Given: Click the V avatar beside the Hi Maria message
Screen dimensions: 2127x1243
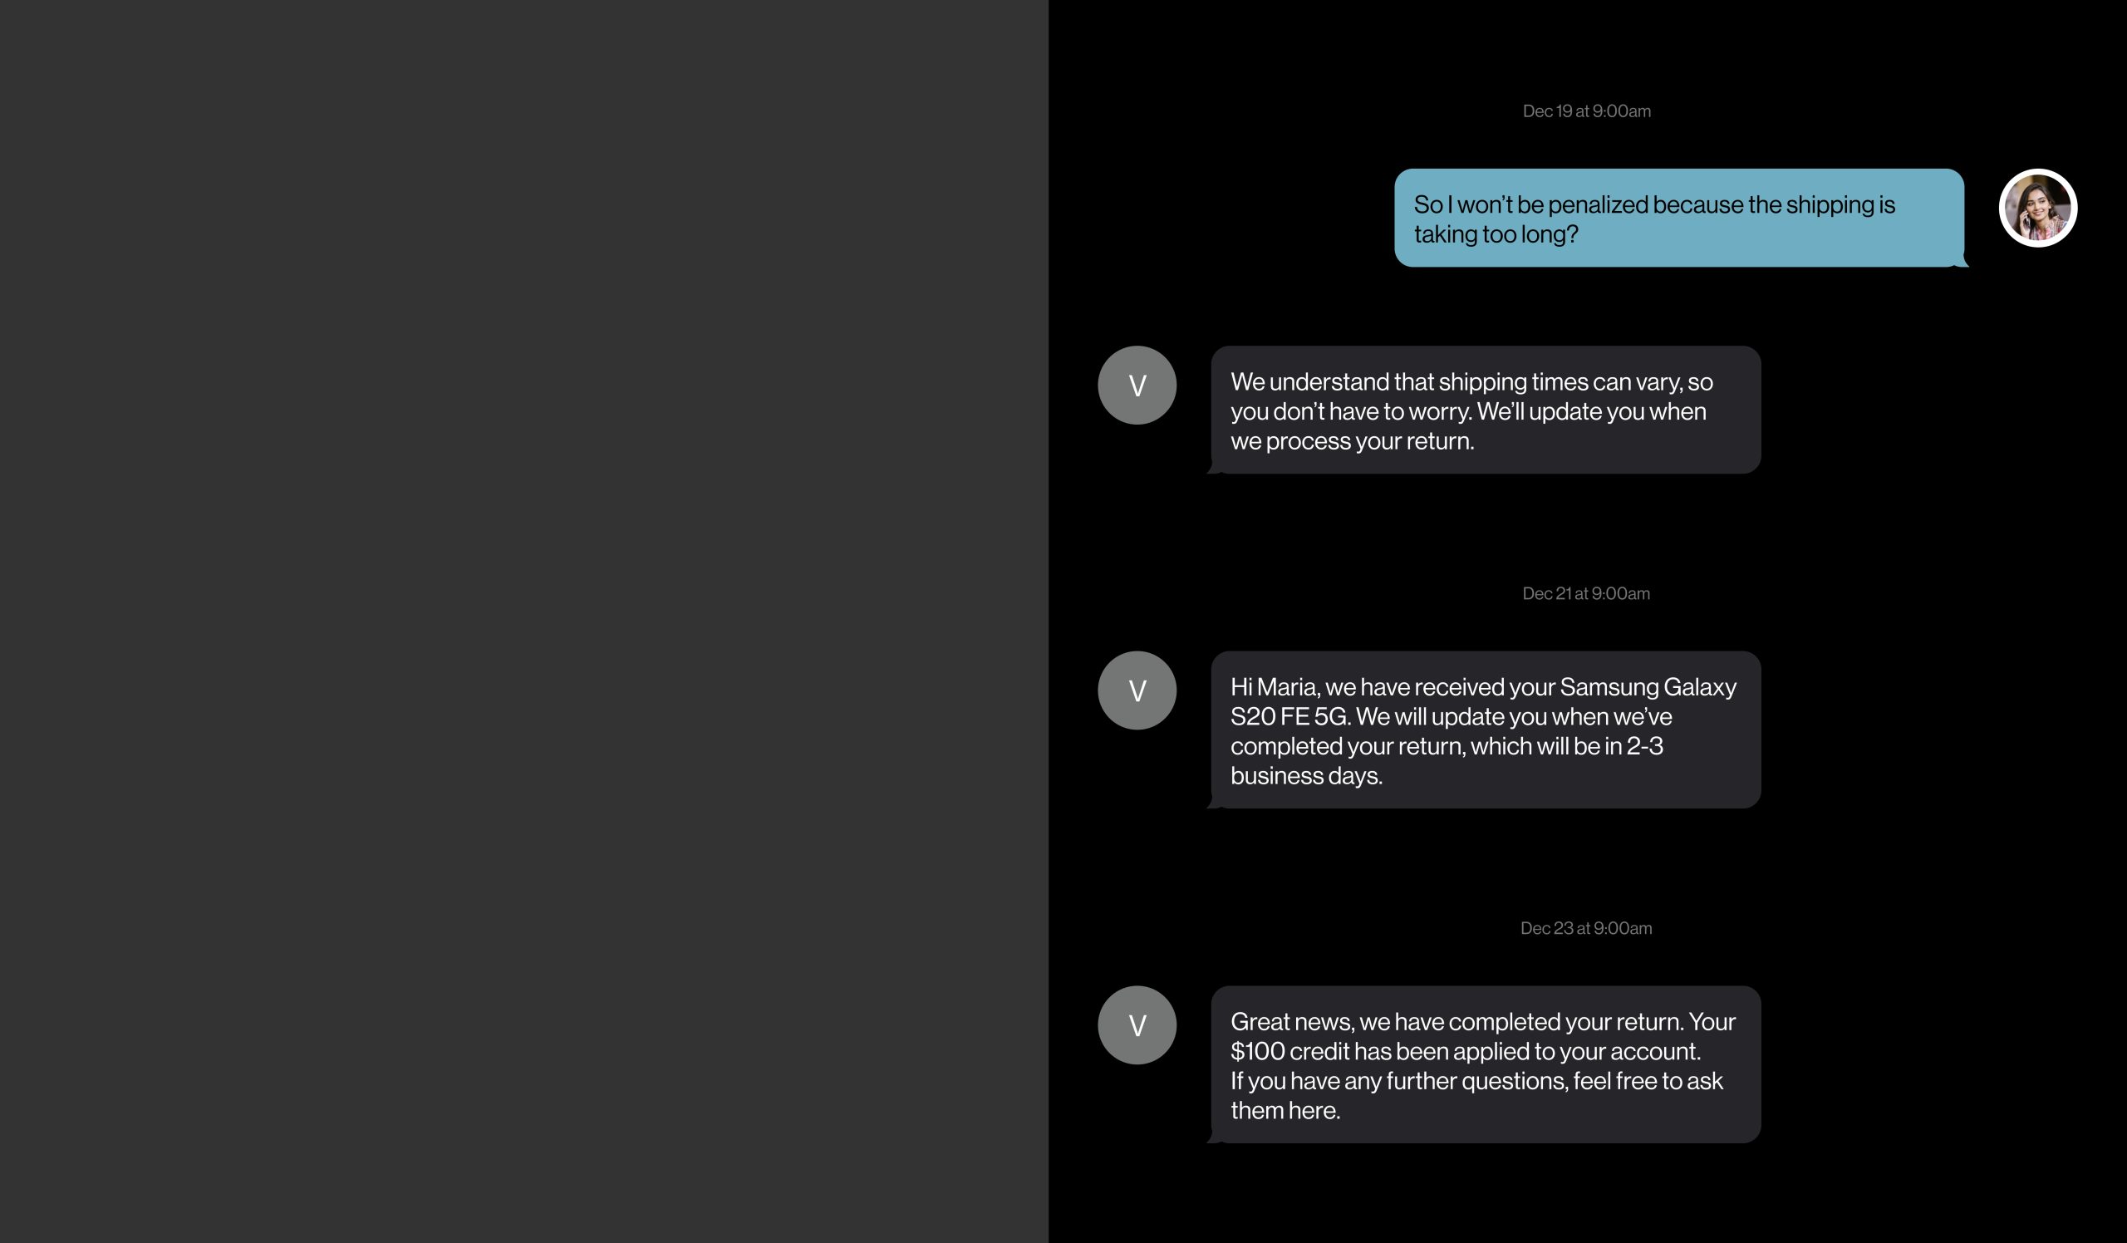Looking at the screenshot, I should tap(1136, 690).
